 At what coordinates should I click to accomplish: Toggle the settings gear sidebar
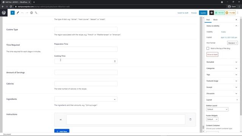tap(211, 13)
